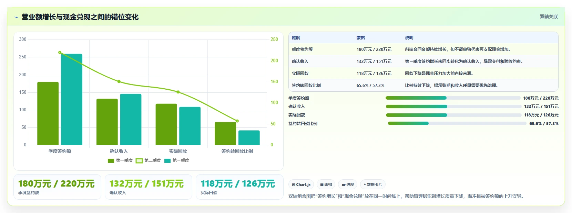
Task: Click the line point above 确认收入
Action: [119, 81]
